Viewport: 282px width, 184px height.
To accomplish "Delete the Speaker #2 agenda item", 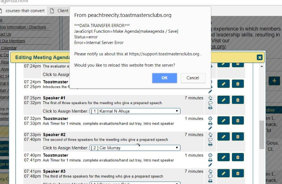I will [x=238, y=137].
